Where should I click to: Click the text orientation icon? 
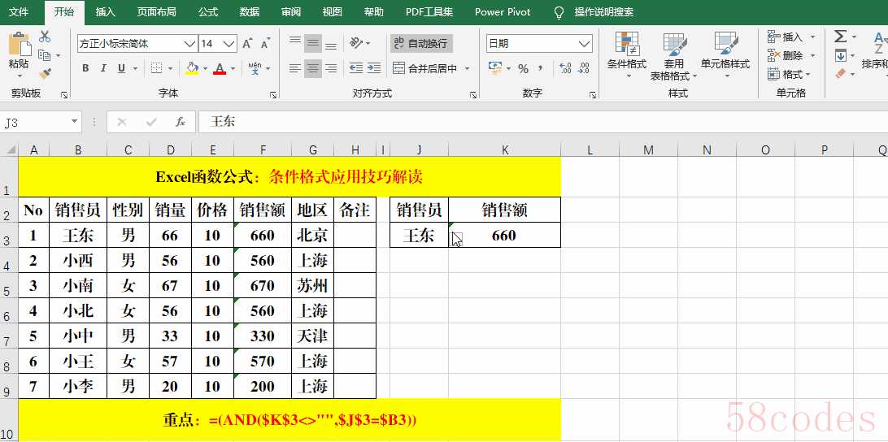point(356,43)
